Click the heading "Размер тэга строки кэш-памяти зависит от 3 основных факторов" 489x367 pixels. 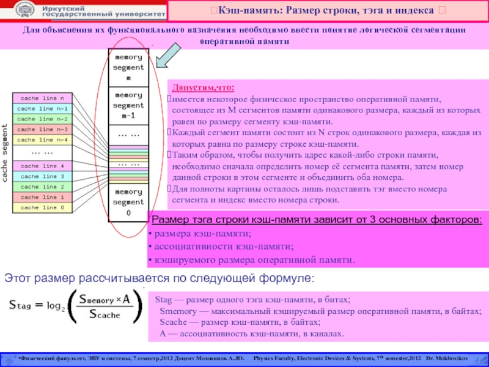click(x=317, y=220)
